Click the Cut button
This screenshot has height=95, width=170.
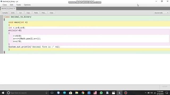(20, 13)
